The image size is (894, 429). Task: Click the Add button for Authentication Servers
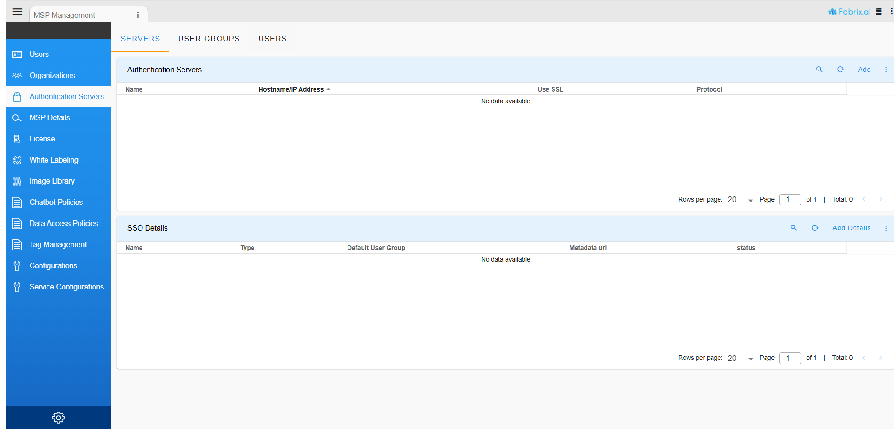[x=864, y=69]
